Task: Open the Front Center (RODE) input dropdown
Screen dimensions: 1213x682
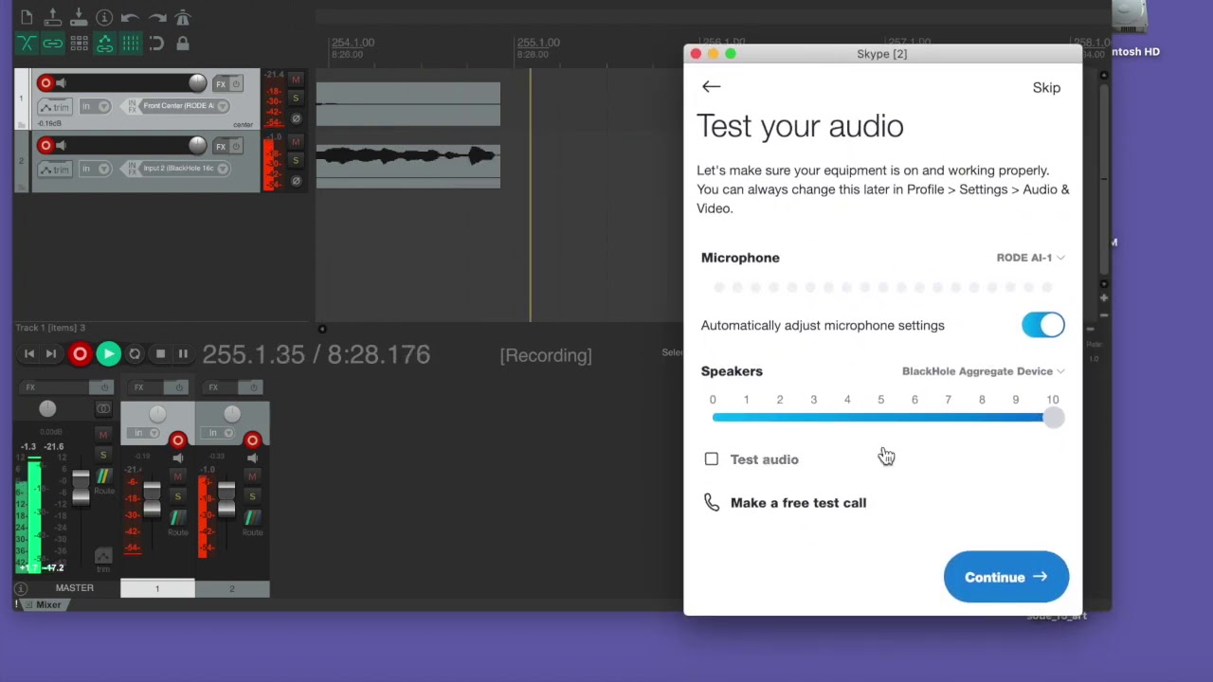Action: tap(182, 106)
